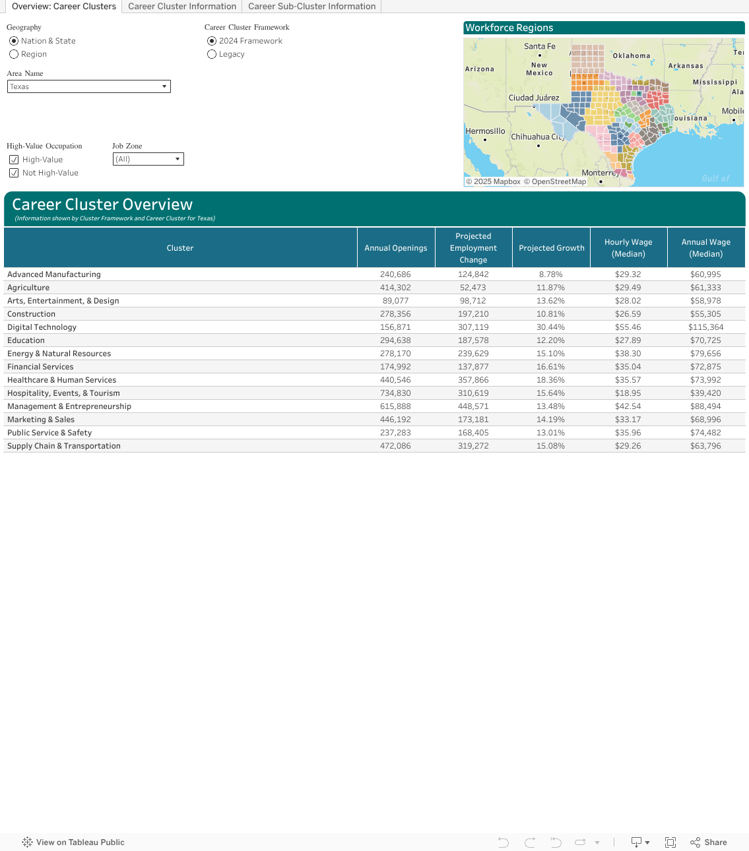Select the Legacy framework option
The width and height of the screenshot is (749, 851).
tap(212, 54)
